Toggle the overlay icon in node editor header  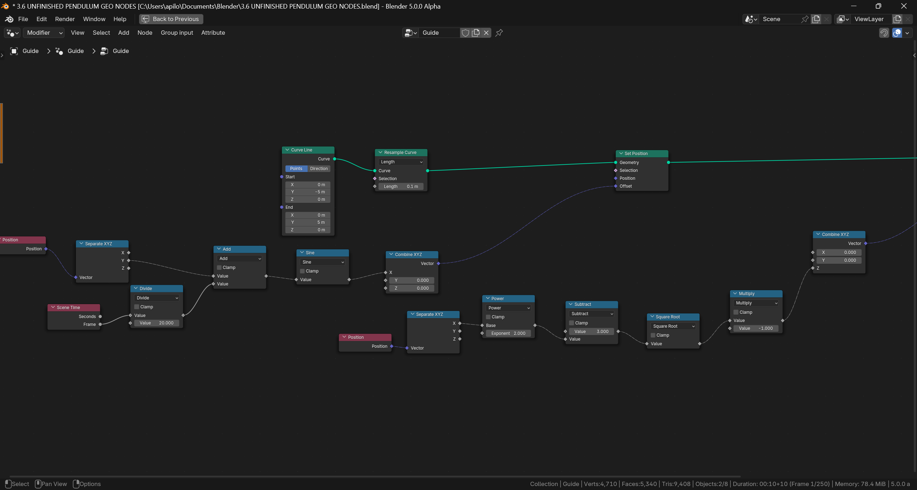pyautogui.click(x=897, y=33)
